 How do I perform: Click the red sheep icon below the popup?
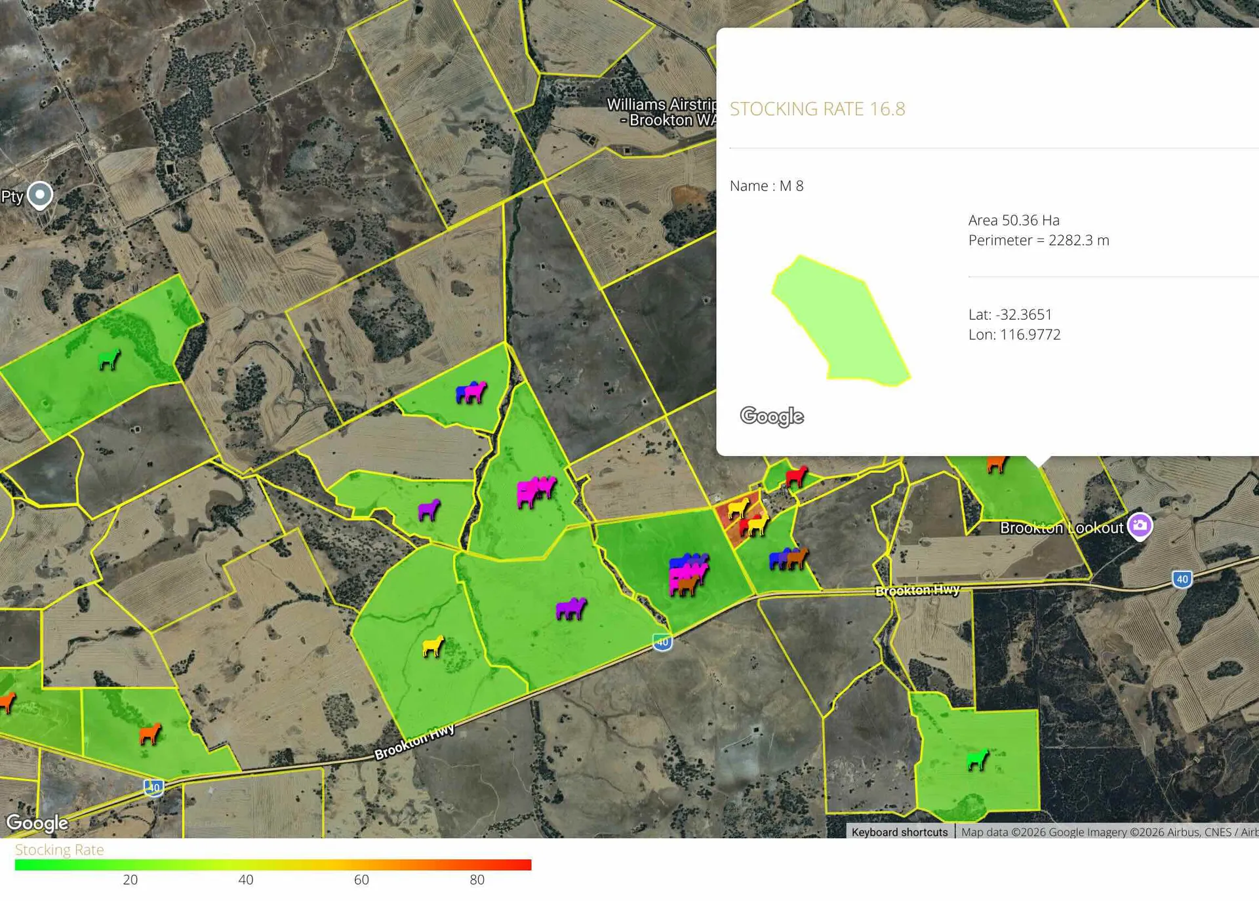coord(796,476)
